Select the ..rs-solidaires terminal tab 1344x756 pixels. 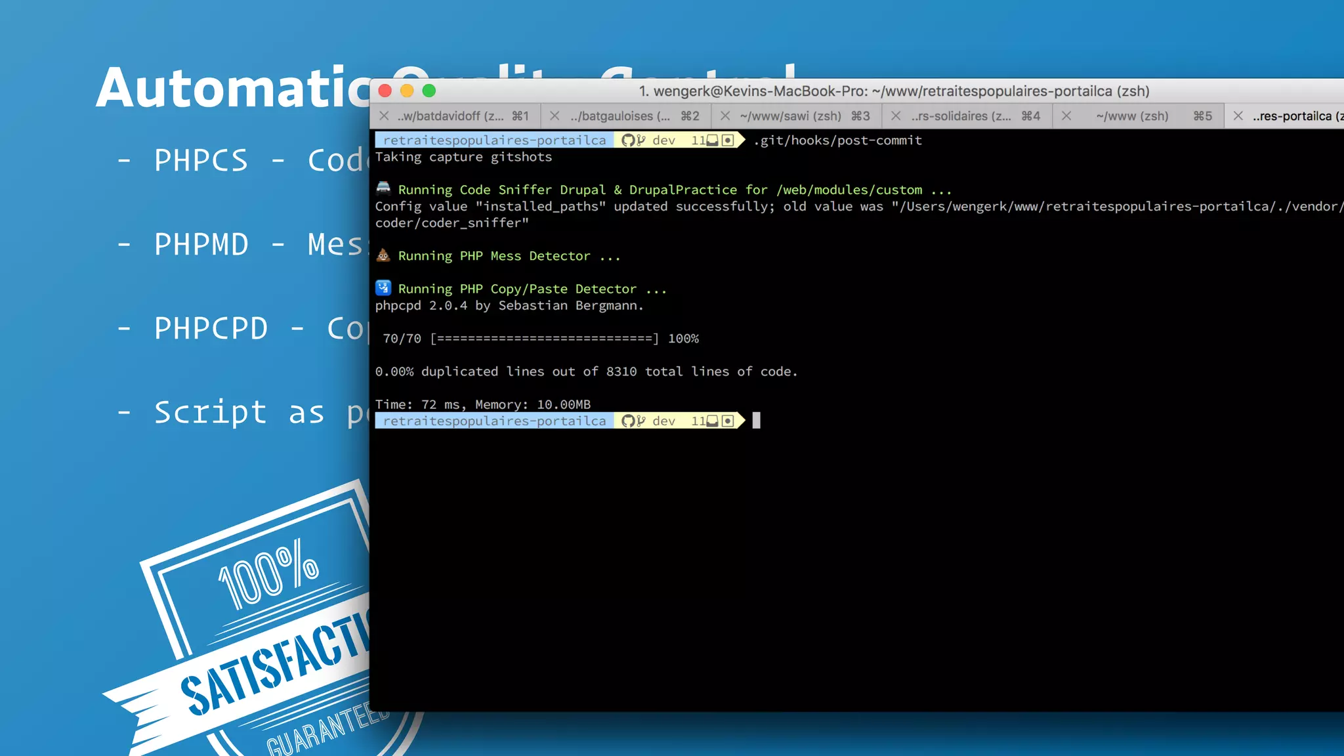pyautogui.click(x=968, y=116)
